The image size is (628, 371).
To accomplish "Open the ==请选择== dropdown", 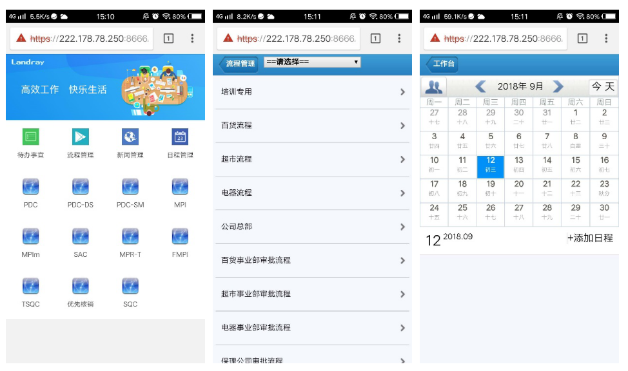I will tap(312, 62).
